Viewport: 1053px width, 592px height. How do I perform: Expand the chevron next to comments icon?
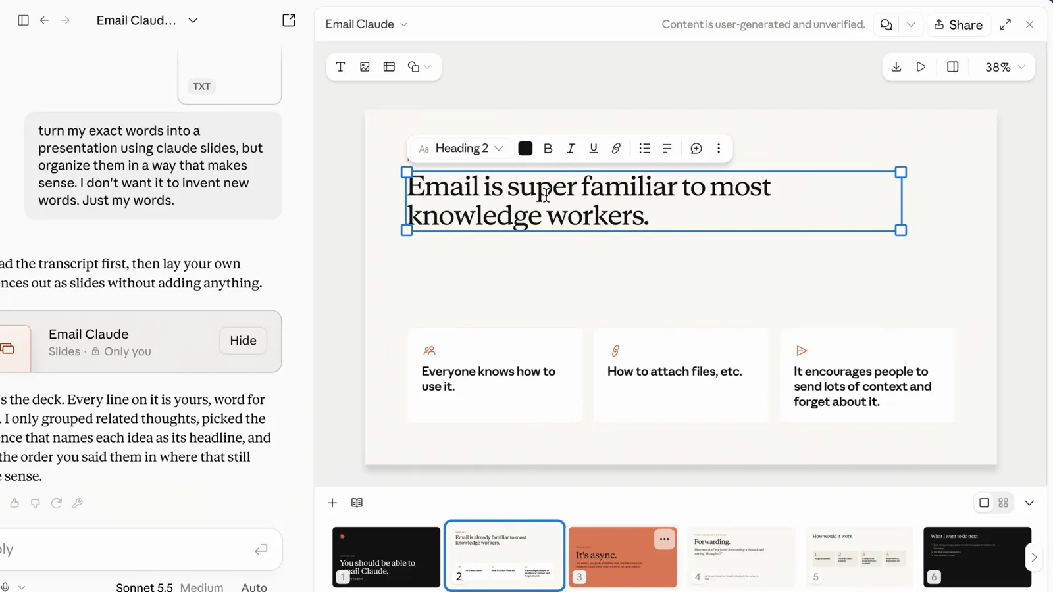[911, 24]
